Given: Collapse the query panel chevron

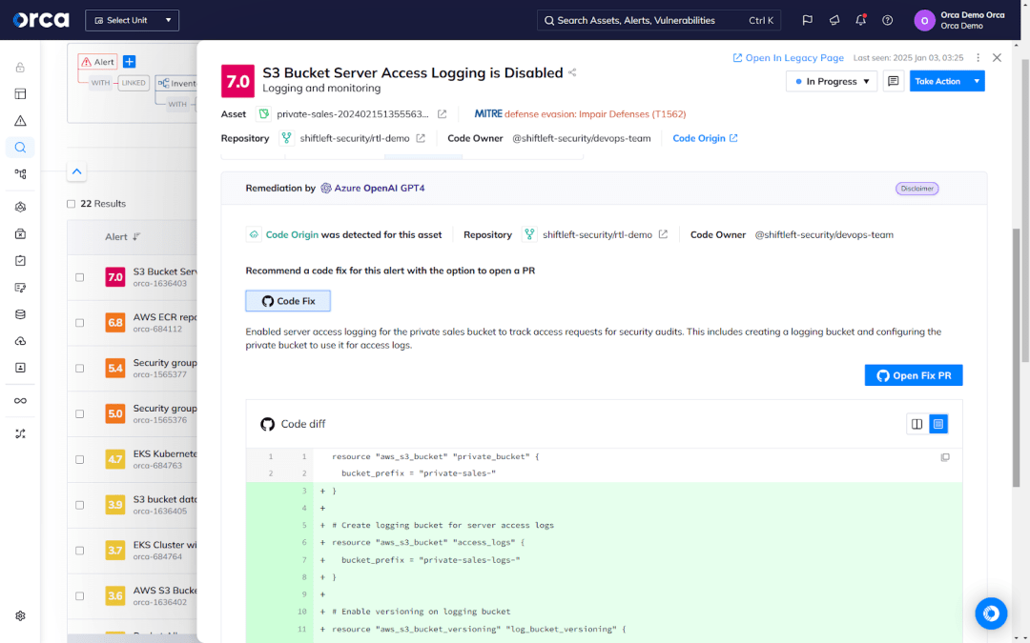Looking at the screenshot, I should point(77,171).
